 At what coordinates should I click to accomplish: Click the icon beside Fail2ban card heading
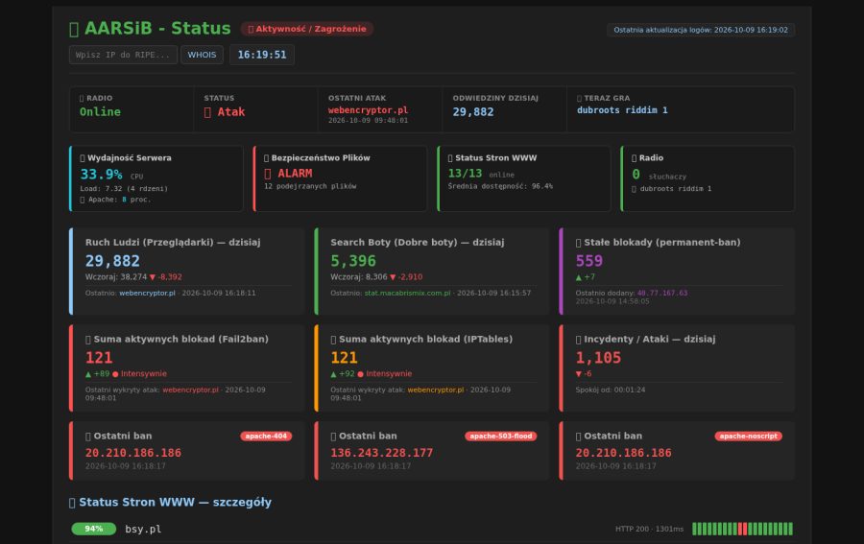pos(88,340)
